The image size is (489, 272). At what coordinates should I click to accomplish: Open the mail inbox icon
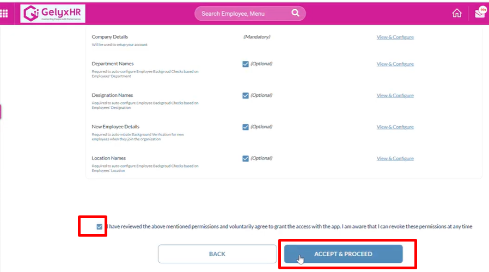[x=479, y=14]
